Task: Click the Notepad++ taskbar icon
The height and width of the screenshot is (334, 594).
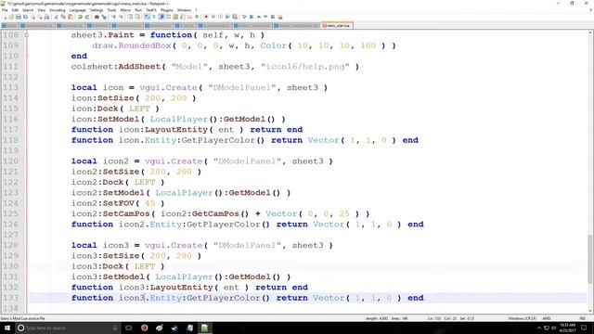Action: pyautogui.click(x=204, y=328)
